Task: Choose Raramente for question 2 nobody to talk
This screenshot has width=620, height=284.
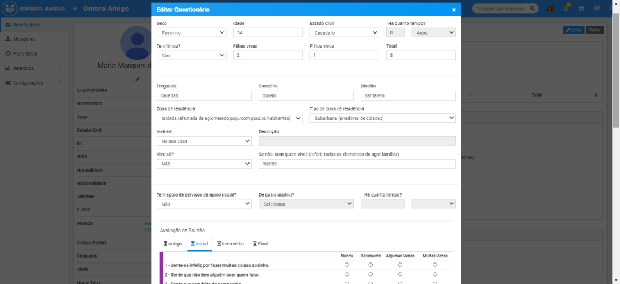Action: click(x=370, y=274)
